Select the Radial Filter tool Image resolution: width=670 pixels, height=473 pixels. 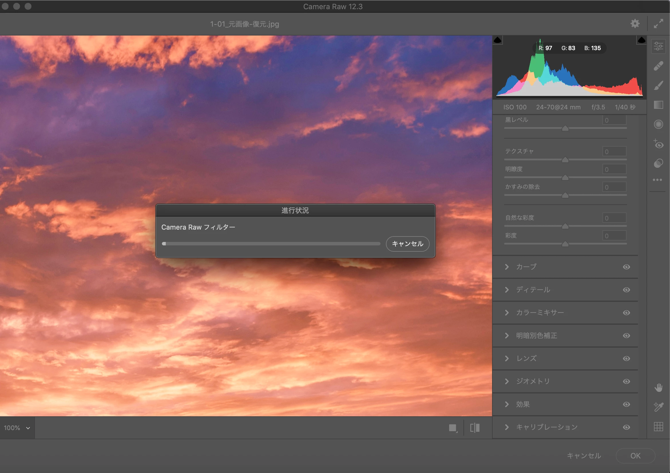tap(658, 124)
